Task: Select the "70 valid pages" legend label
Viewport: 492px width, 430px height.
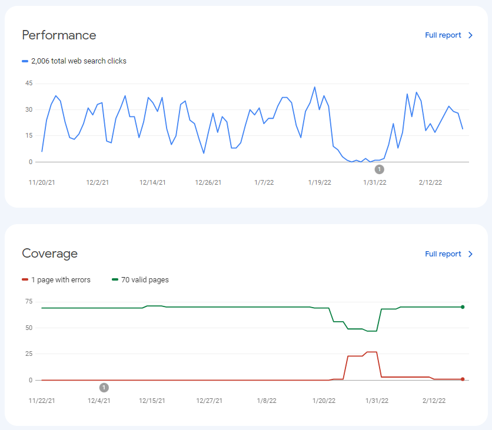Action: point(145,280)
